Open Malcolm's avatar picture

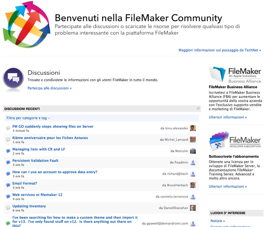click(193, 151)
